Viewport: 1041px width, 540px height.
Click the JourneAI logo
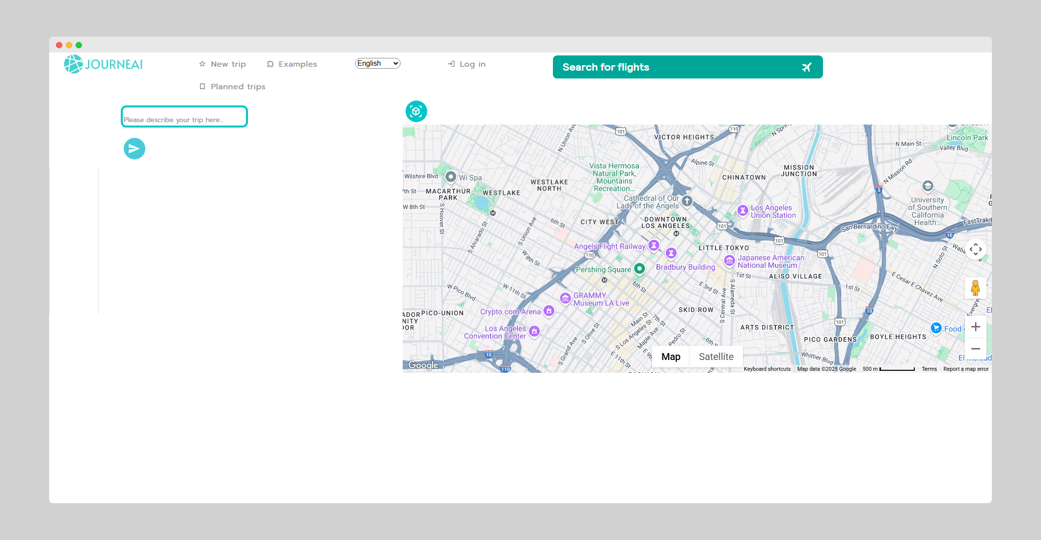pyautogui.click(x=103, y=64)
